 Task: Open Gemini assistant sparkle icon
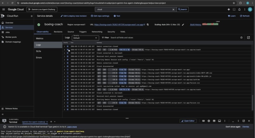(229, 9)
